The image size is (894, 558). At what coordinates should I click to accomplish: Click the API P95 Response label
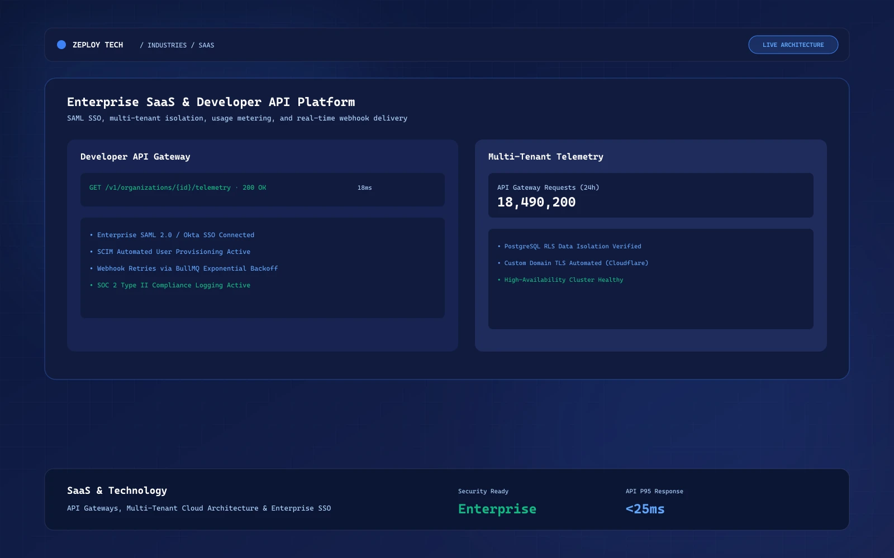[x=654, y=492]
